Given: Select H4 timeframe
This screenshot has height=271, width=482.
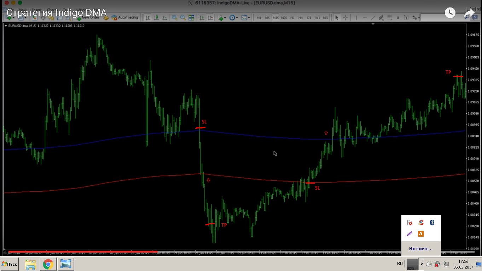Looking at the screenshot, I should pos(301,18).
